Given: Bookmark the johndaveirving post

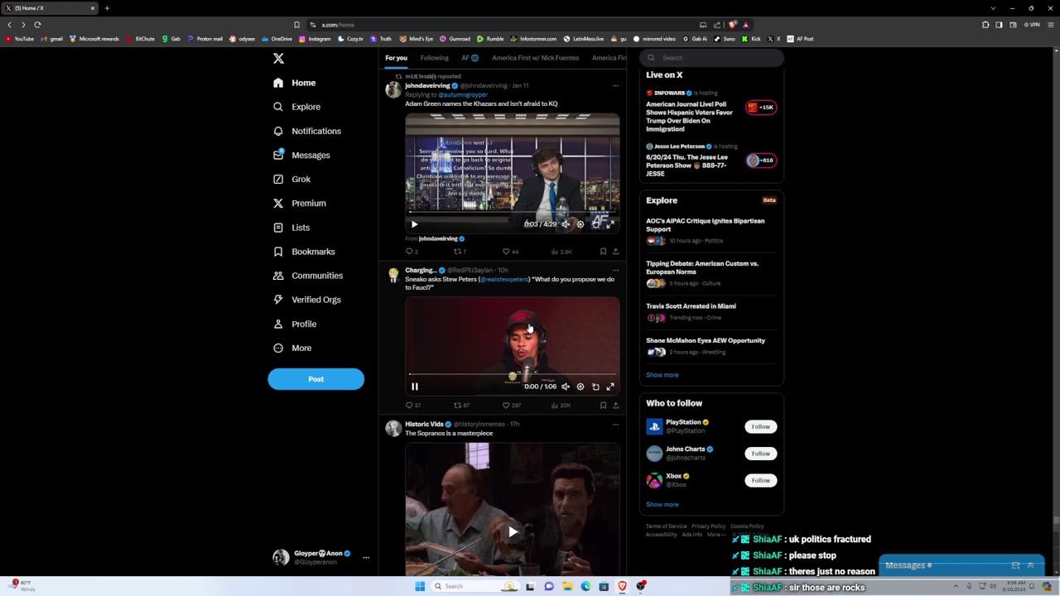Looking at the screenshot, I should [x=603, y=252].
